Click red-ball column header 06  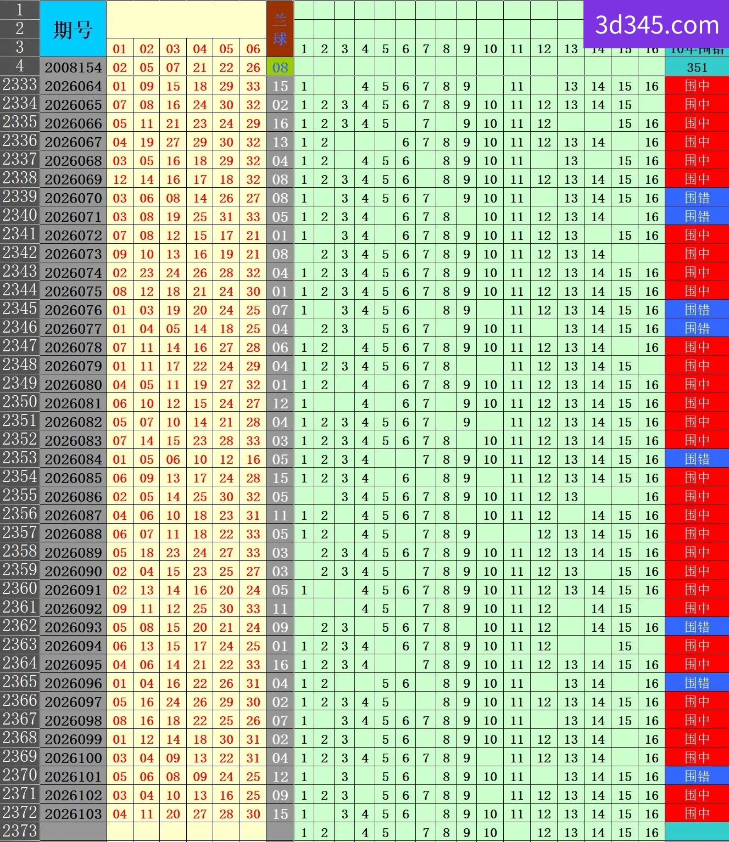[x=253, y=49]
